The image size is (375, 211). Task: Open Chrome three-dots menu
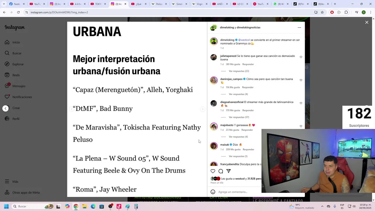pyautogui.click(x=371, y=12)
